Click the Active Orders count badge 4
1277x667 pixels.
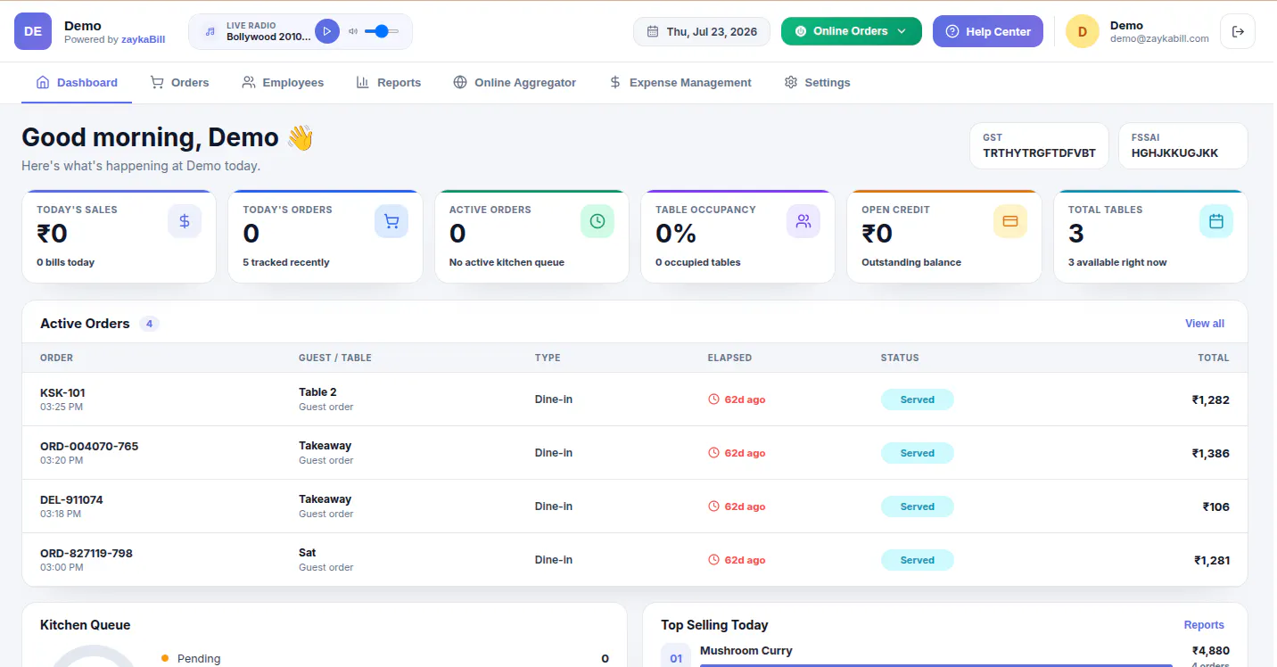pyautogui.click(x=149, y=324)
